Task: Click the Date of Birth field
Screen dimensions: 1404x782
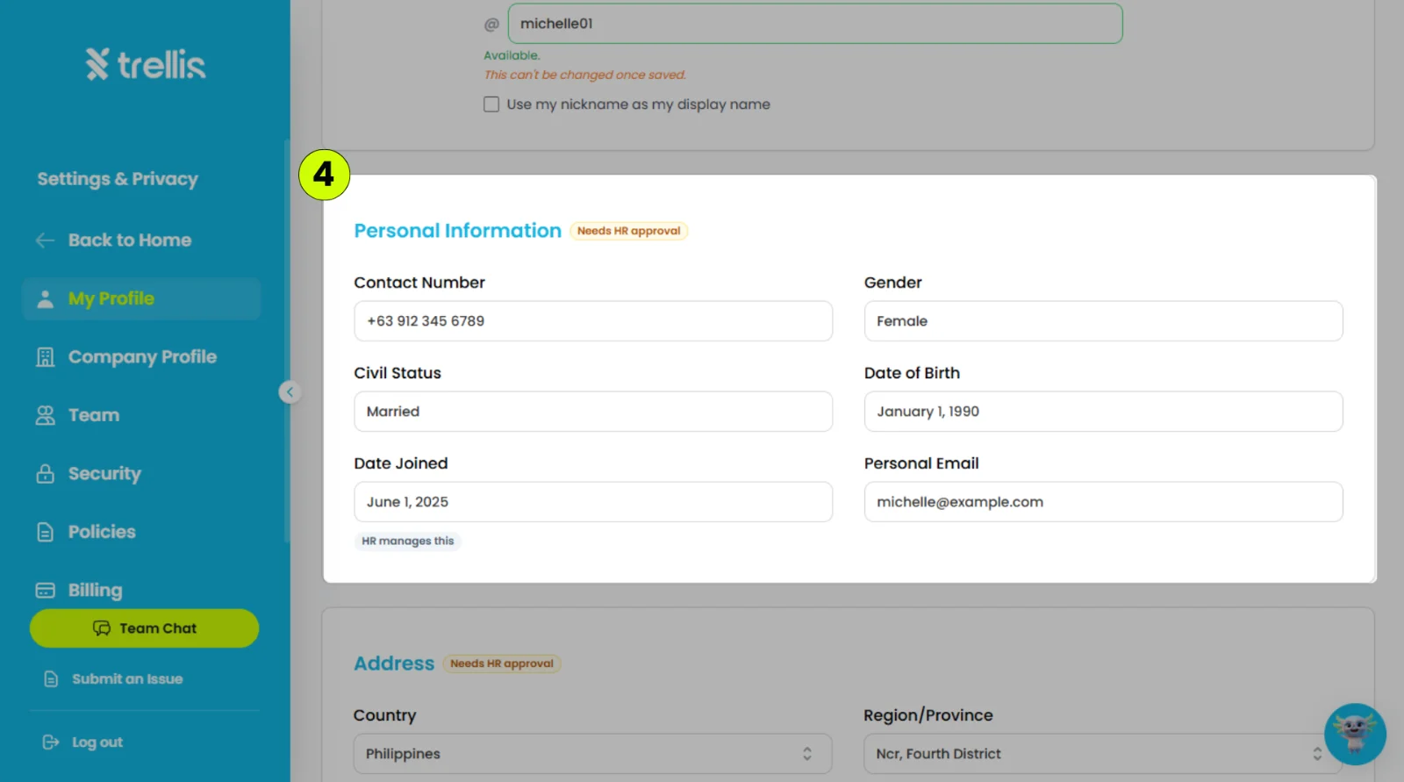Action: coord(1103,412)
